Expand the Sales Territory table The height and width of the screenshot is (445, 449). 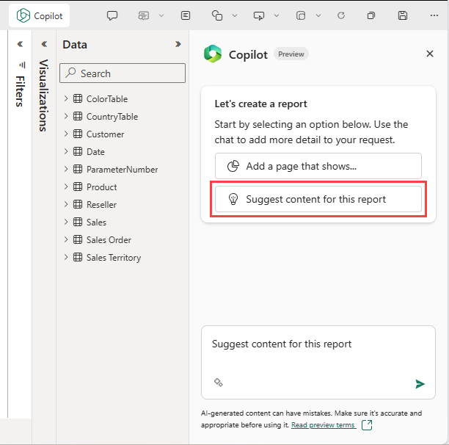coord(66,257)
